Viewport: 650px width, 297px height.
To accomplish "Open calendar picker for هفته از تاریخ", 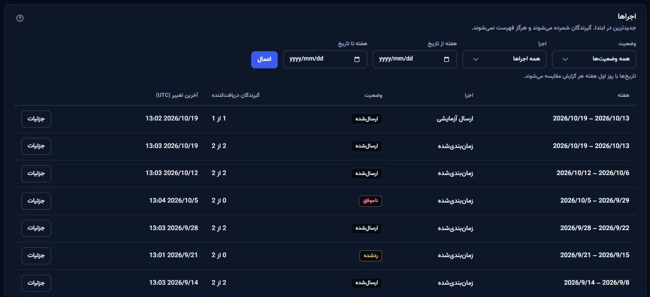I will tap(447, 59).
